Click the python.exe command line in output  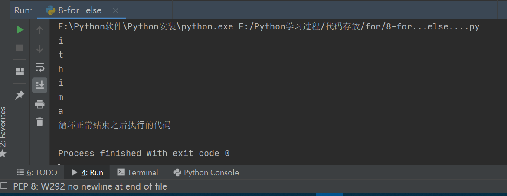coord(268,27)
